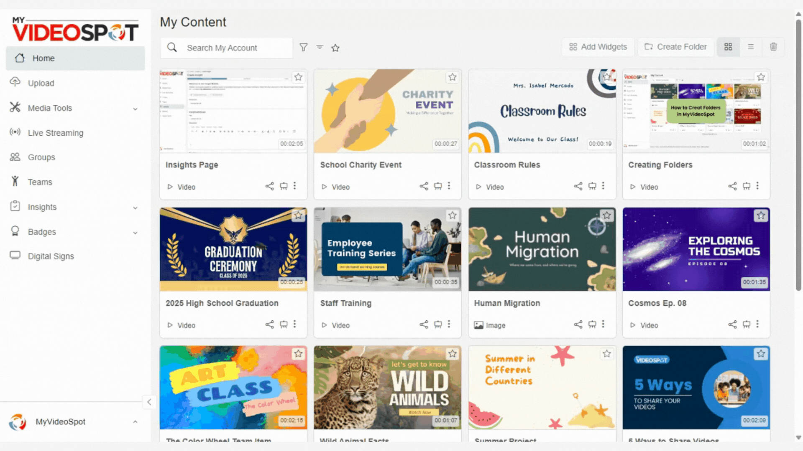Click the favorites star filter near the search
Screen dimensions: 803x451
pos(335,47)
